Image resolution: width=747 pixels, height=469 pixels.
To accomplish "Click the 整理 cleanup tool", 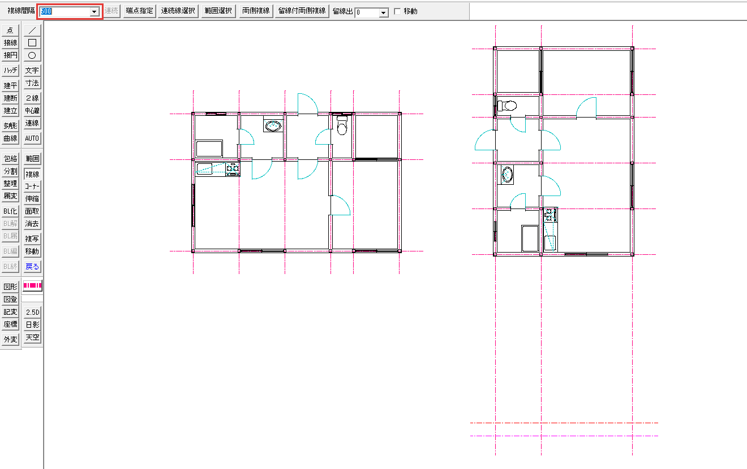I will pos(10,184).
